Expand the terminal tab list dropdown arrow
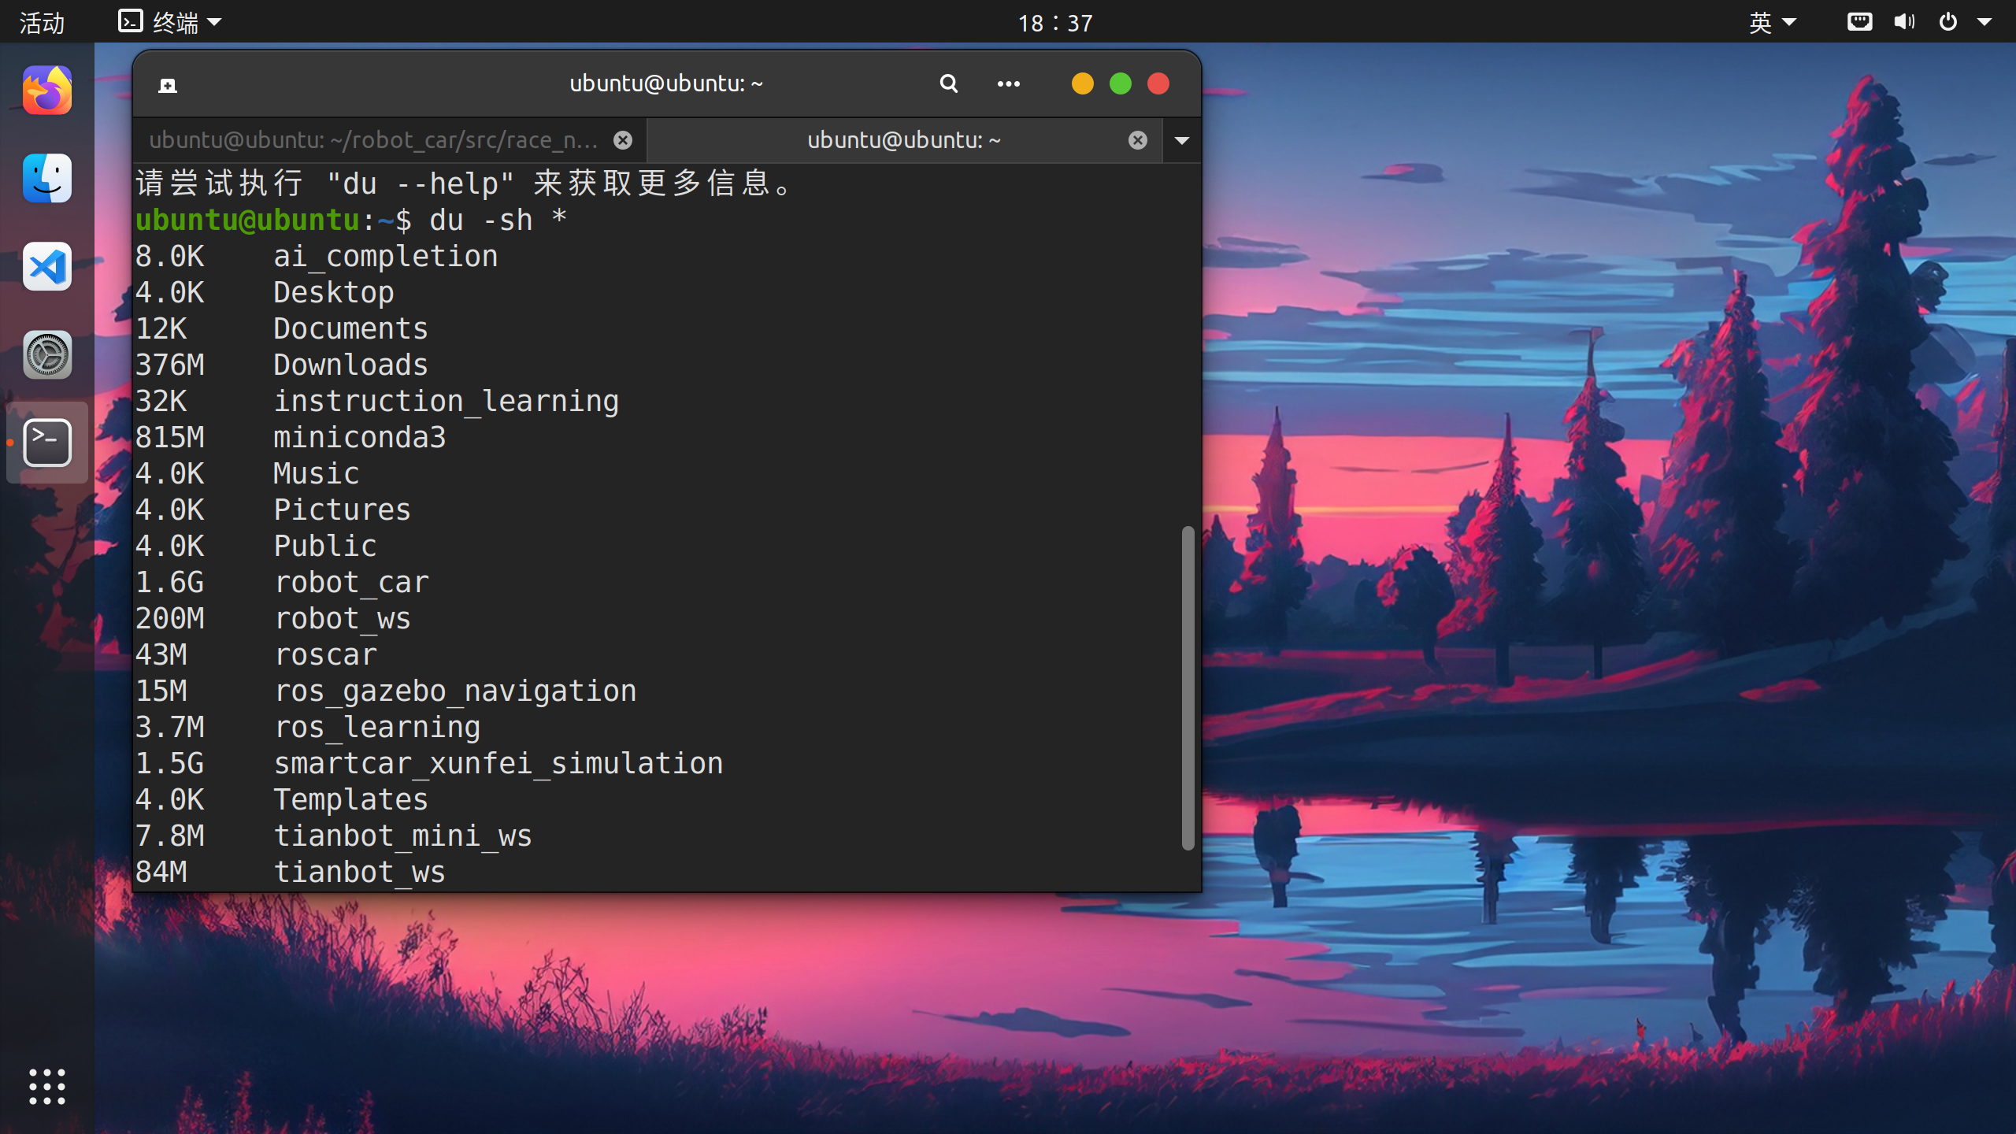Image resolution: width=2016 pixels, height=1134 pixels. [1182, 141]
